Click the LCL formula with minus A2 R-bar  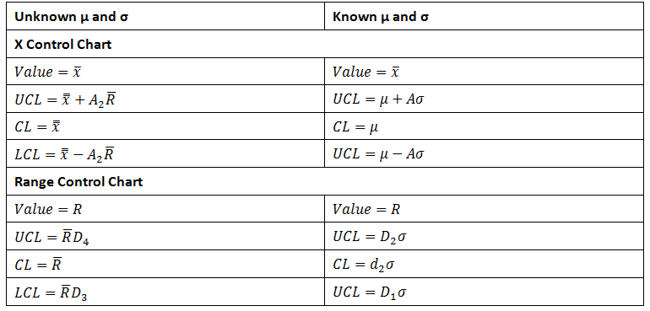pos(165,153)
